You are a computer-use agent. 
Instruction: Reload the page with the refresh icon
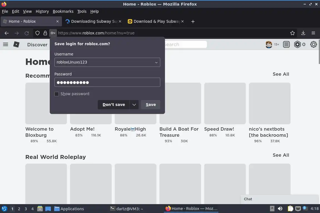coord(27,33)
